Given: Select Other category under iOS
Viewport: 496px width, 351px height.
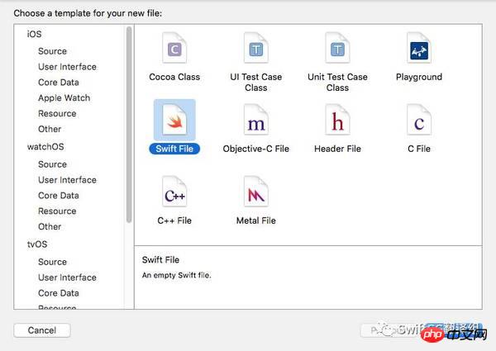Looking at the screenshot, I should (50, 129).
